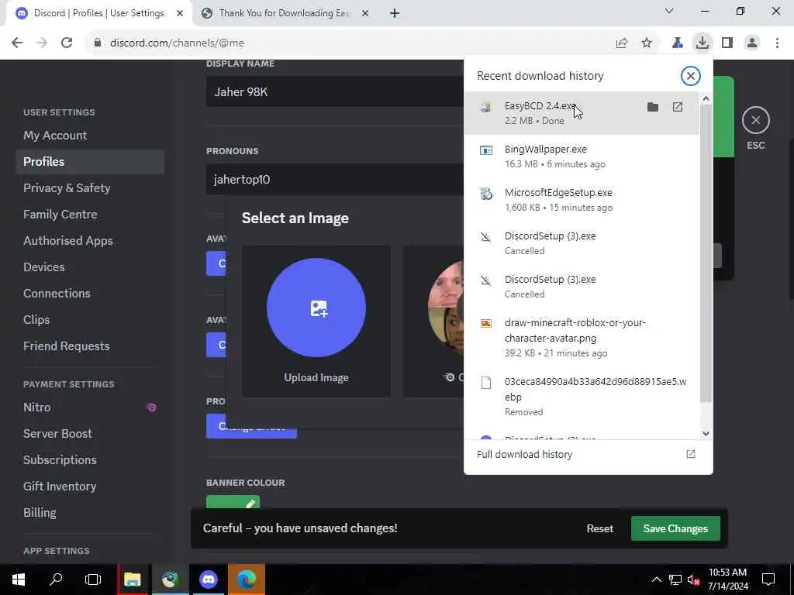Image resolution: width=794 pixels, height=595 pixels.
Task: Select the 03ceca84990a webp removed entry
Action: (x=582, y=396)
